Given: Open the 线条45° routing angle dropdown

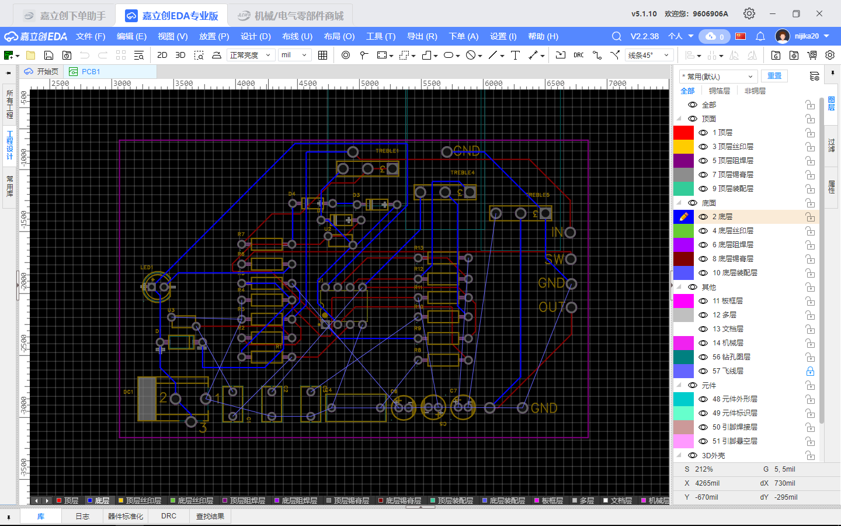Looking at the screenshot, I should (649, 55).
